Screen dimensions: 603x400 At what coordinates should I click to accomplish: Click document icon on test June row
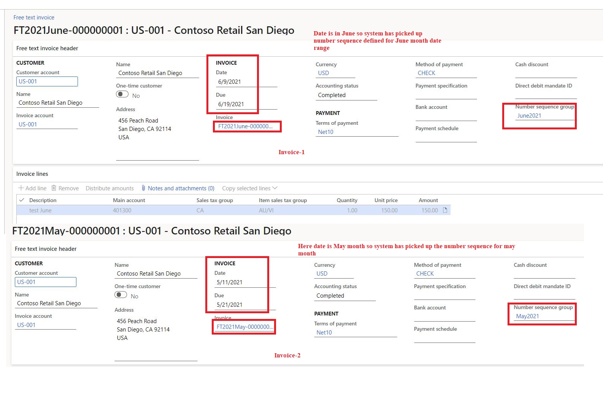445,210
